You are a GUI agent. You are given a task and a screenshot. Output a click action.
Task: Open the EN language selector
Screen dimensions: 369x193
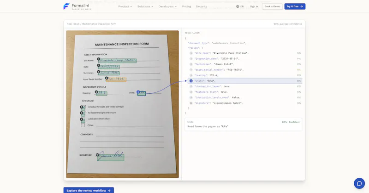(x=240, y=6)
